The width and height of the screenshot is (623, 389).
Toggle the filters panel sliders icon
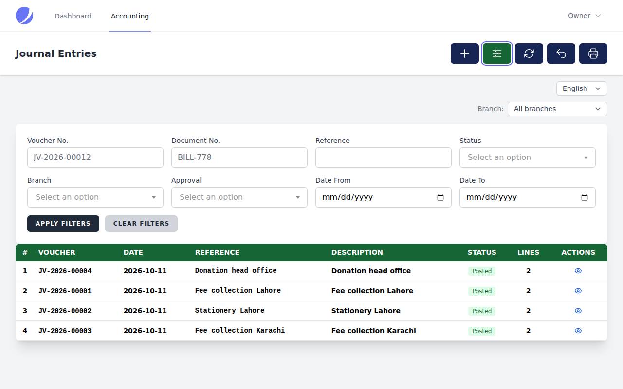click(x=497, y=53)
